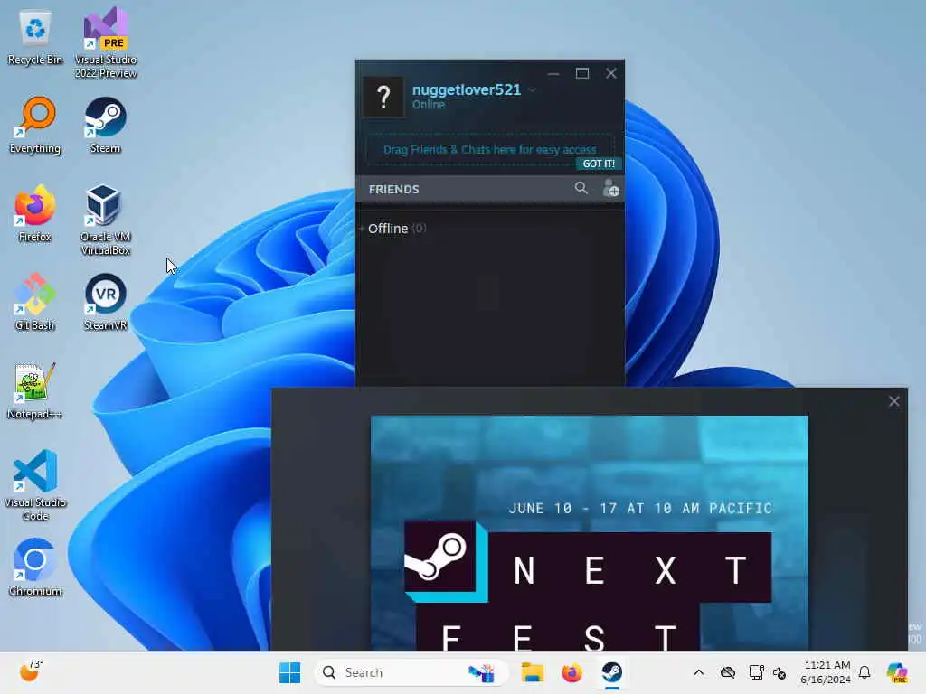This screenshot has height=694, width=926.
Task: Open Chromium desktop shortcut
Action: tap(35, 567)
